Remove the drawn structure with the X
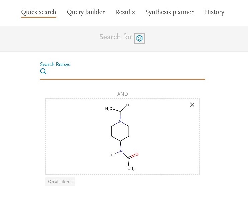Screen dimensions: 248x212 (x=192, y=105)
